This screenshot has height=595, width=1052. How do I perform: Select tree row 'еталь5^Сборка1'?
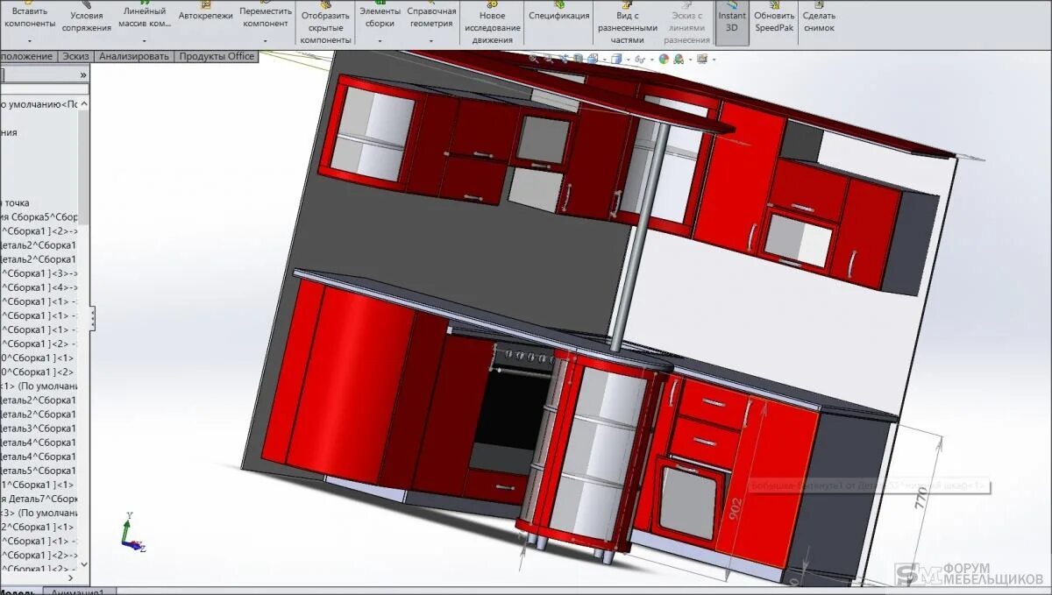coord(39,470)
